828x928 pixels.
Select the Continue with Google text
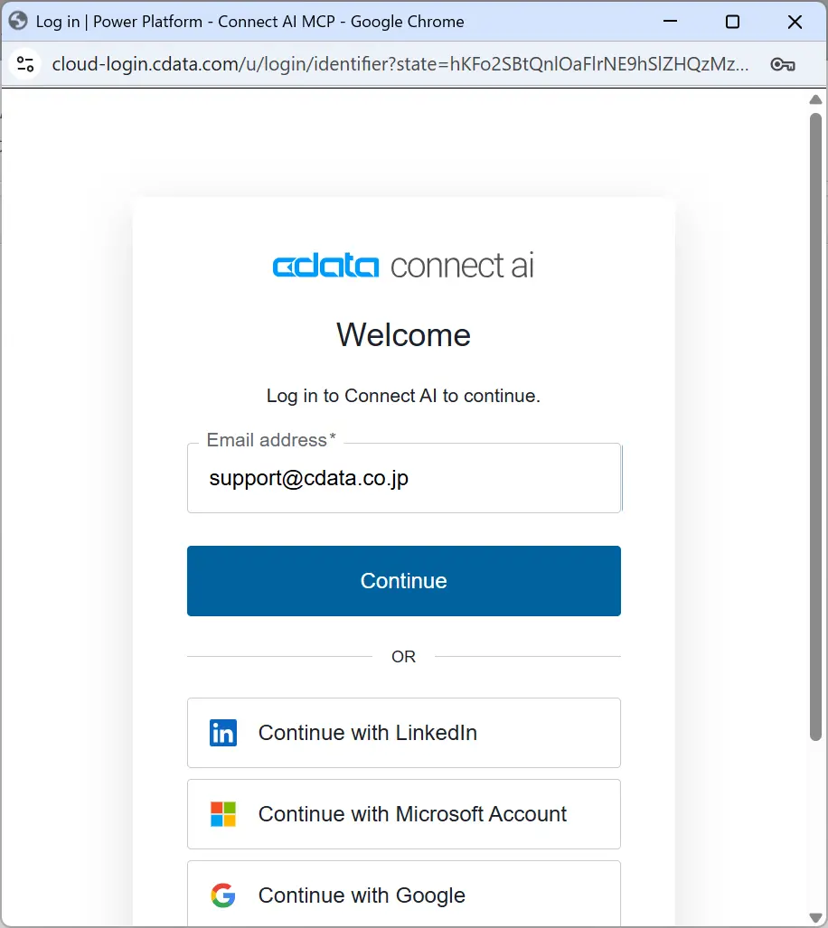362,895
